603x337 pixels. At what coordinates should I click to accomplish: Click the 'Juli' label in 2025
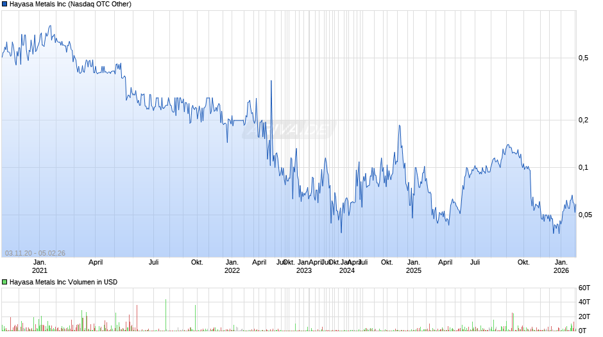475,263
